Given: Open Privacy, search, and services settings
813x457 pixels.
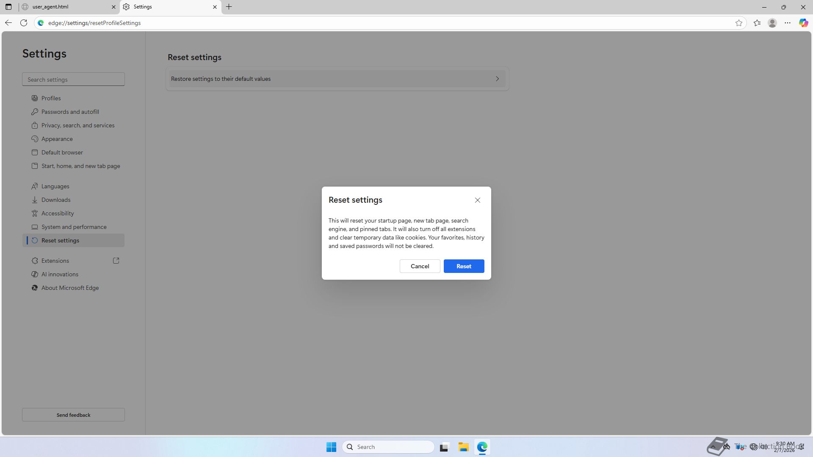Looking at the screenshot, I should [78, 125].
